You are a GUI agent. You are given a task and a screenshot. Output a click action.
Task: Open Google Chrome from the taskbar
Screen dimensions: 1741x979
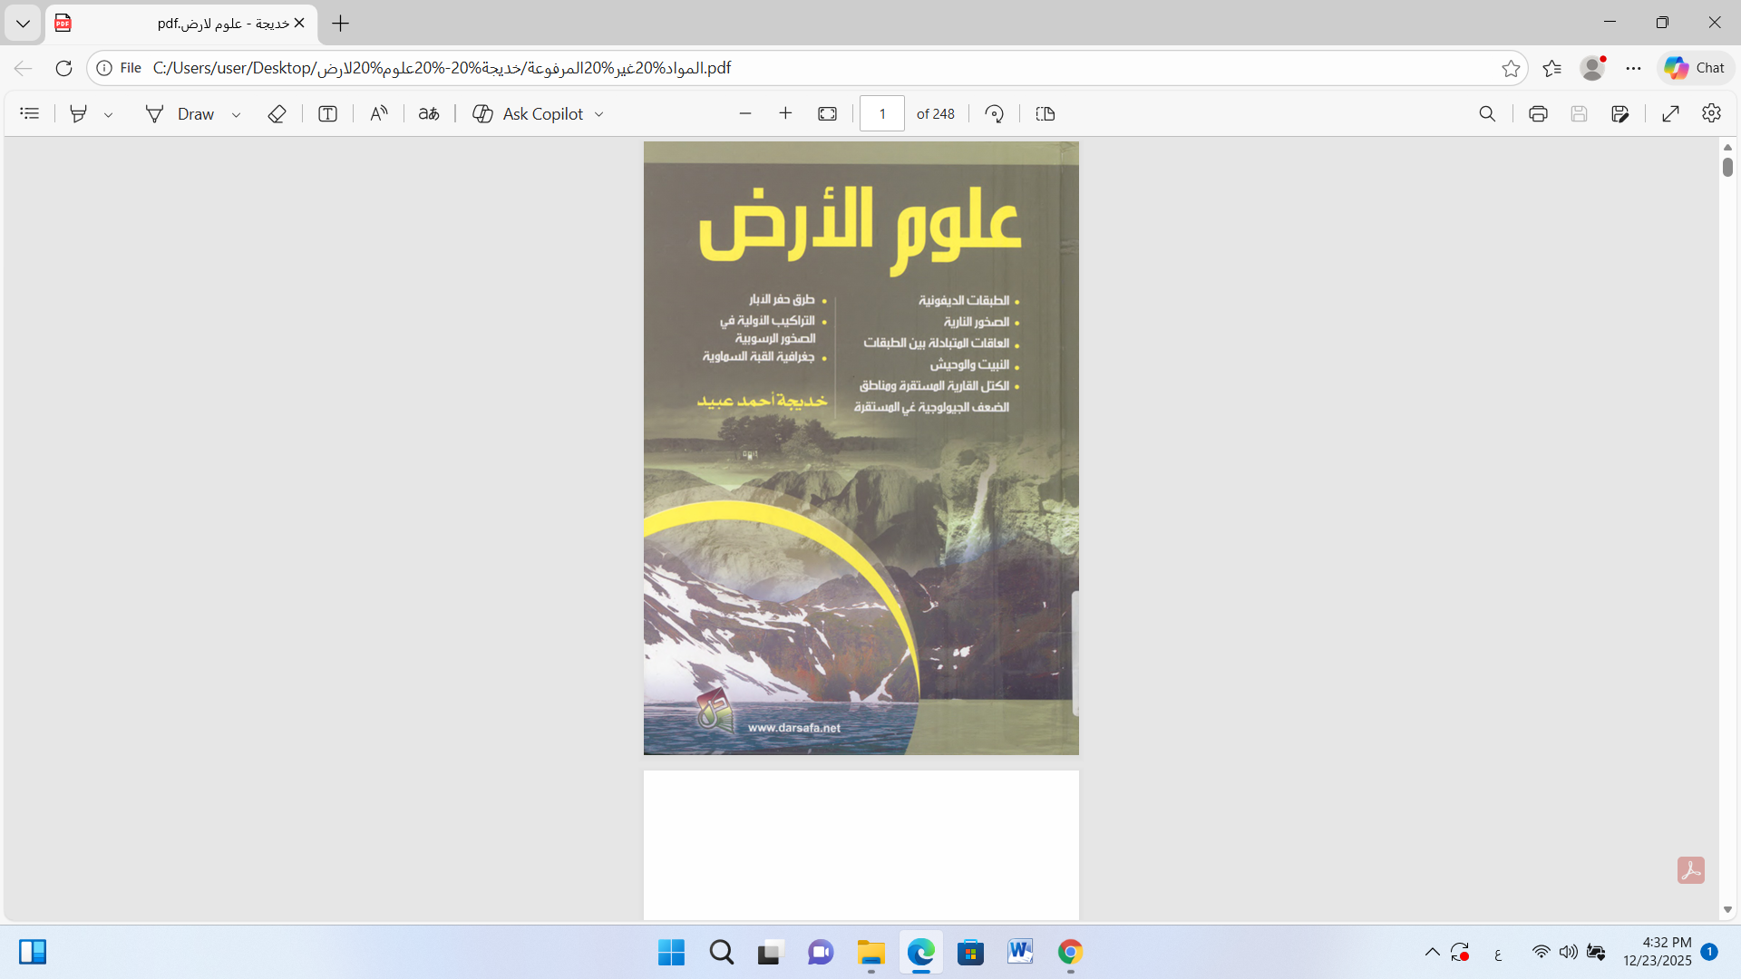[1070, 953]
